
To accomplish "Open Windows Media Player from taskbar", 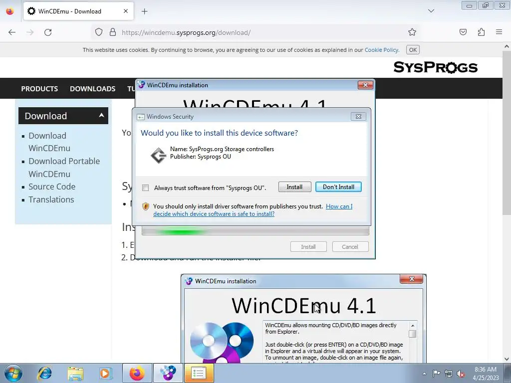I will tap(105, 373).
